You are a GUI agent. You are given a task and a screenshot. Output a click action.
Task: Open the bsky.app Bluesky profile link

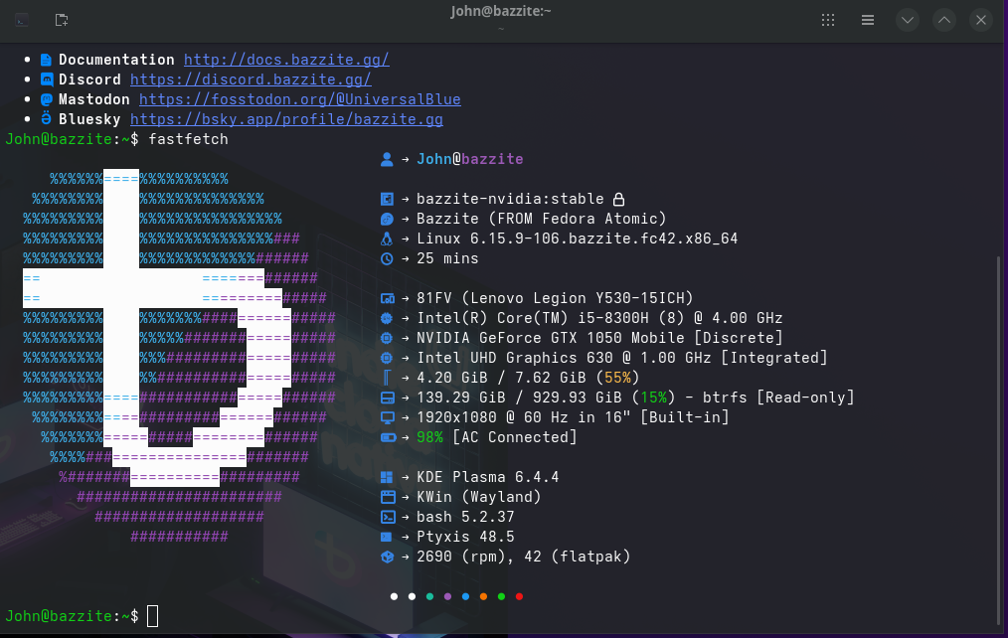286,119
